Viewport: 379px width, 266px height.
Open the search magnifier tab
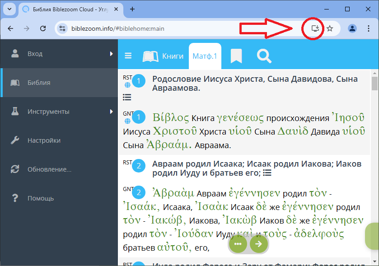[x=264, y=56]
